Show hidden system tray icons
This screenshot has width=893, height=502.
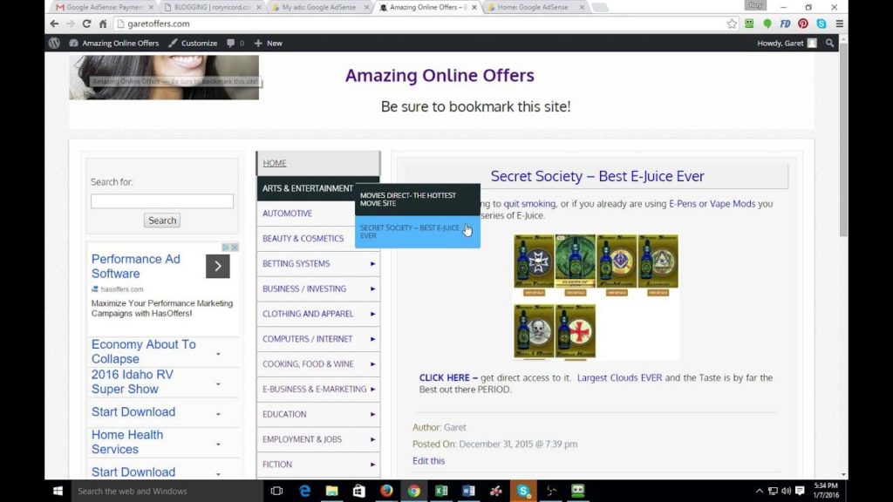click(x=760, y=491)
